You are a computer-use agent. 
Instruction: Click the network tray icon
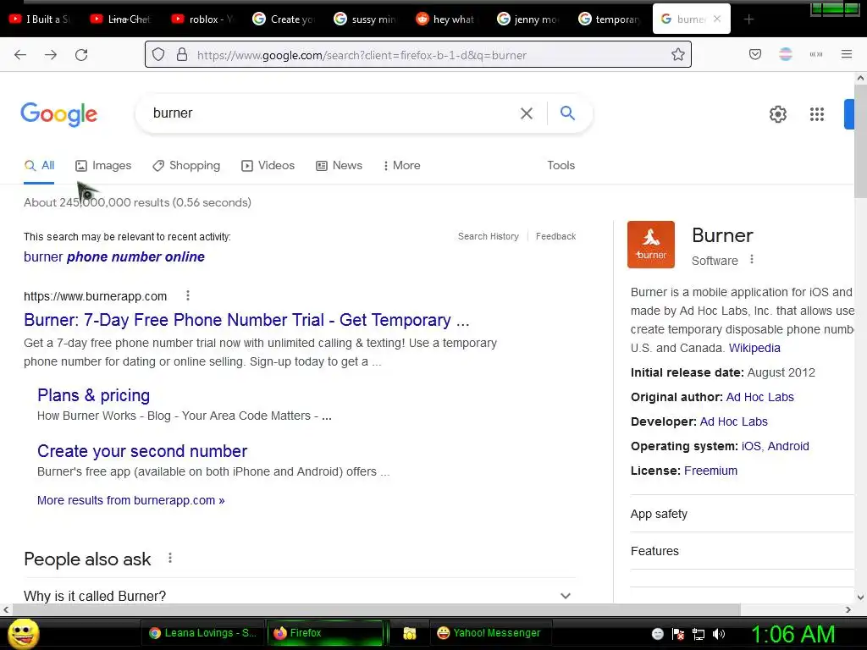tap(699, 633)
